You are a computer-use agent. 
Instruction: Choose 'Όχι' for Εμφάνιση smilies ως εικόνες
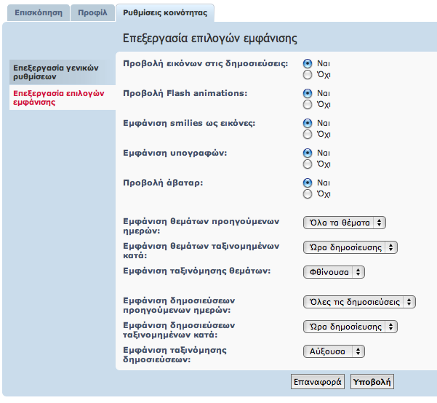[308, 134]
